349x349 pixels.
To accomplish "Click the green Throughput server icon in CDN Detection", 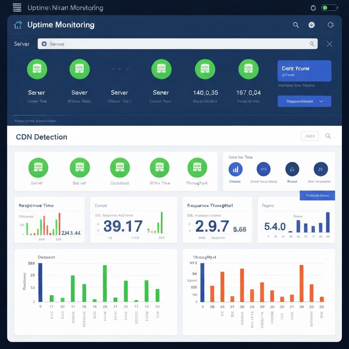I will click(197, 167).
